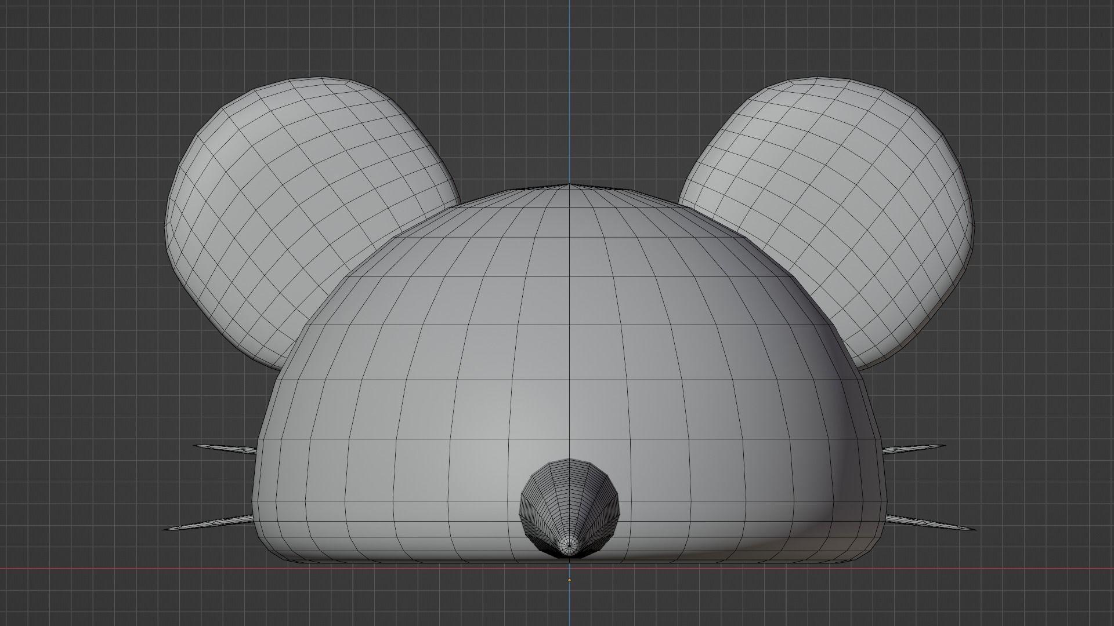This screenshot has height=626, width=1114.
Task: Select the upper right whisker
Action: pyautogui.click(x=913, y=449)
